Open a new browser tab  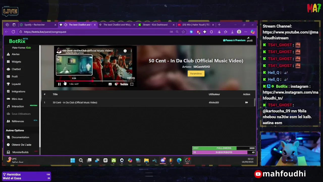(x=219, y=25)
